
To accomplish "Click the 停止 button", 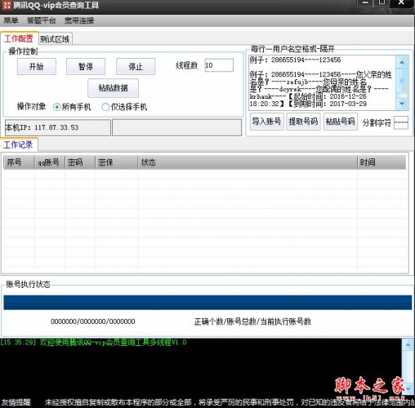I will 136,66.
